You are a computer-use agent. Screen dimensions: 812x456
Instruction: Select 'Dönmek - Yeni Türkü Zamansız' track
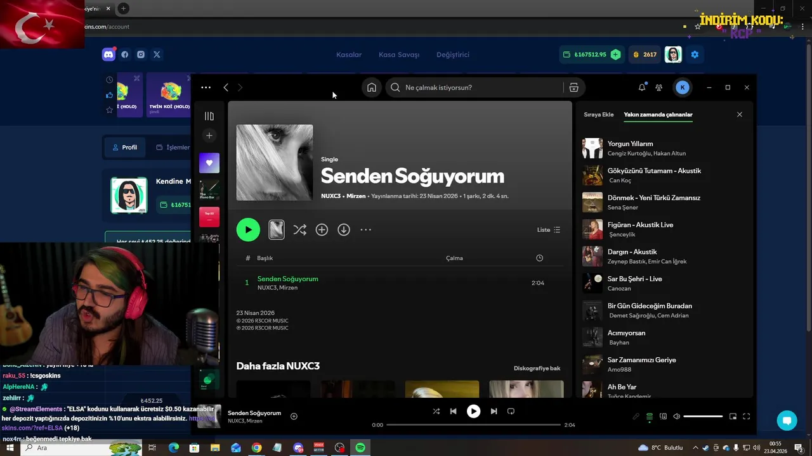664,202
